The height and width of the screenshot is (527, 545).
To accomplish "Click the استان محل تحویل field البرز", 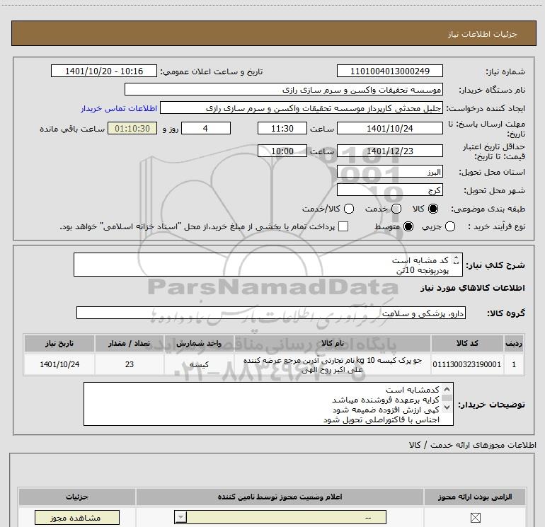I will 389,172.
